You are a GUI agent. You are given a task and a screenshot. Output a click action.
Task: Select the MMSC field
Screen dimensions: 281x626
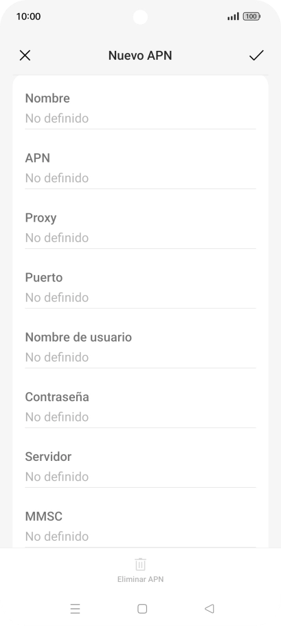[140, 526]
